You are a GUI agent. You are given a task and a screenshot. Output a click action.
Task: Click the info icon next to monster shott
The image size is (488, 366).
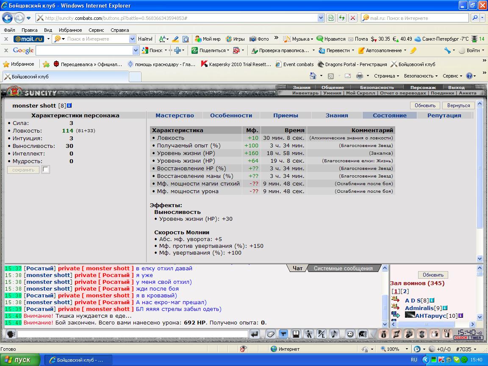click(69, 105)
